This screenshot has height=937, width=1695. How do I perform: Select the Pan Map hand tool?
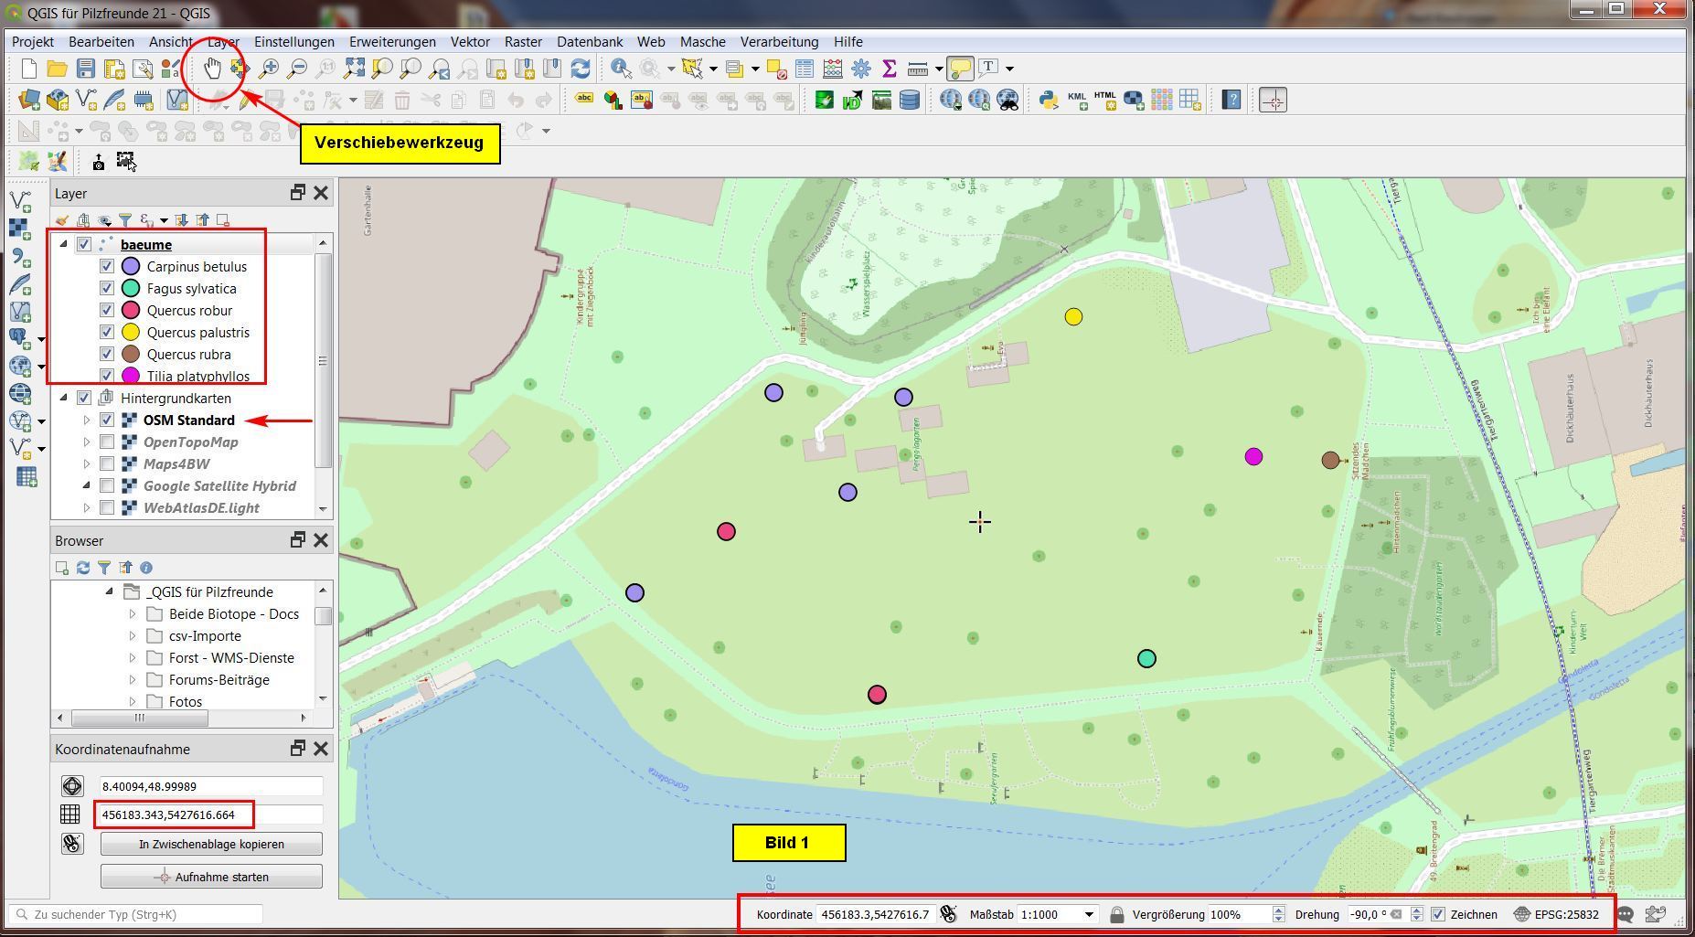click(212, 69)
